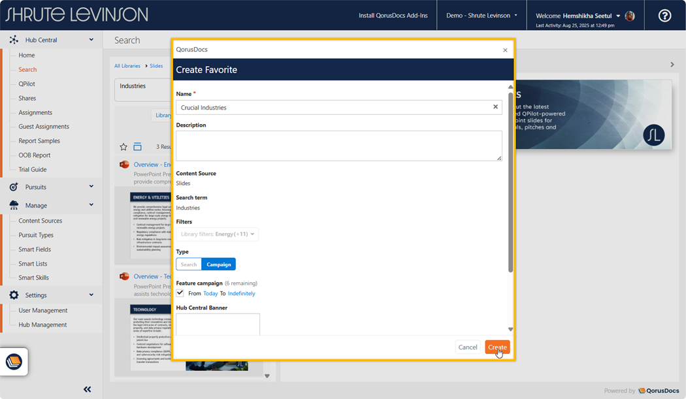This screenshot has width=686, height=399.
Task: Open the floating QorusDocs widget icon
Action: [14, 361]
